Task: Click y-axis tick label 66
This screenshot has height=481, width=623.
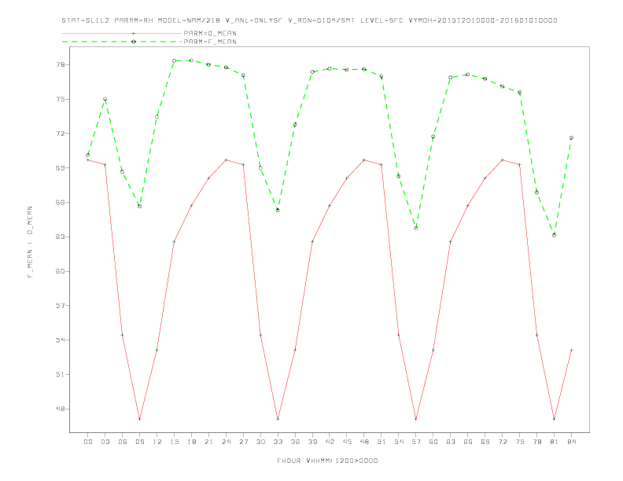Action: pyautogui.click(x=60, y=203)
